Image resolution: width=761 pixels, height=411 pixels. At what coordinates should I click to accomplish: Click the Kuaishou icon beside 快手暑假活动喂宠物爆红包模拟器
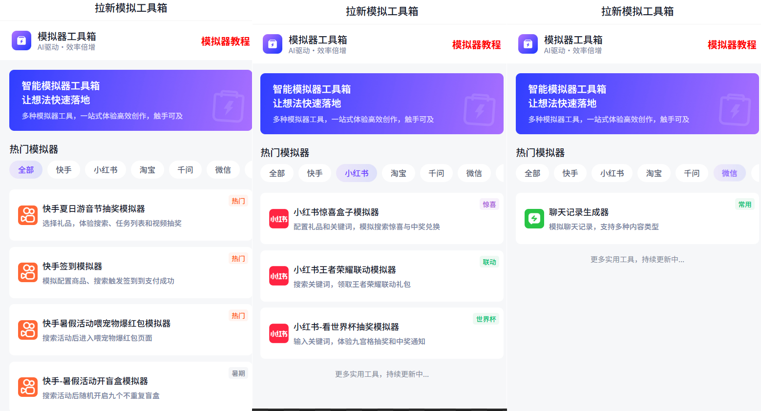coord(28,330)
